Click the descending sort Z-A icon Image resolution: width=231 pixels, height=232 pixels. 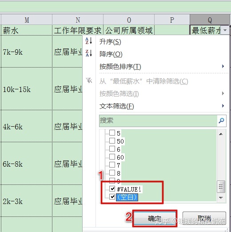[x=89, y=53]
